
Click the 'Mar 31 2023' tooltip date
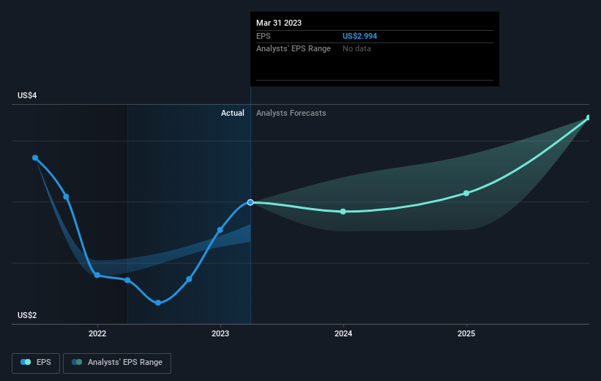point(279,23)
